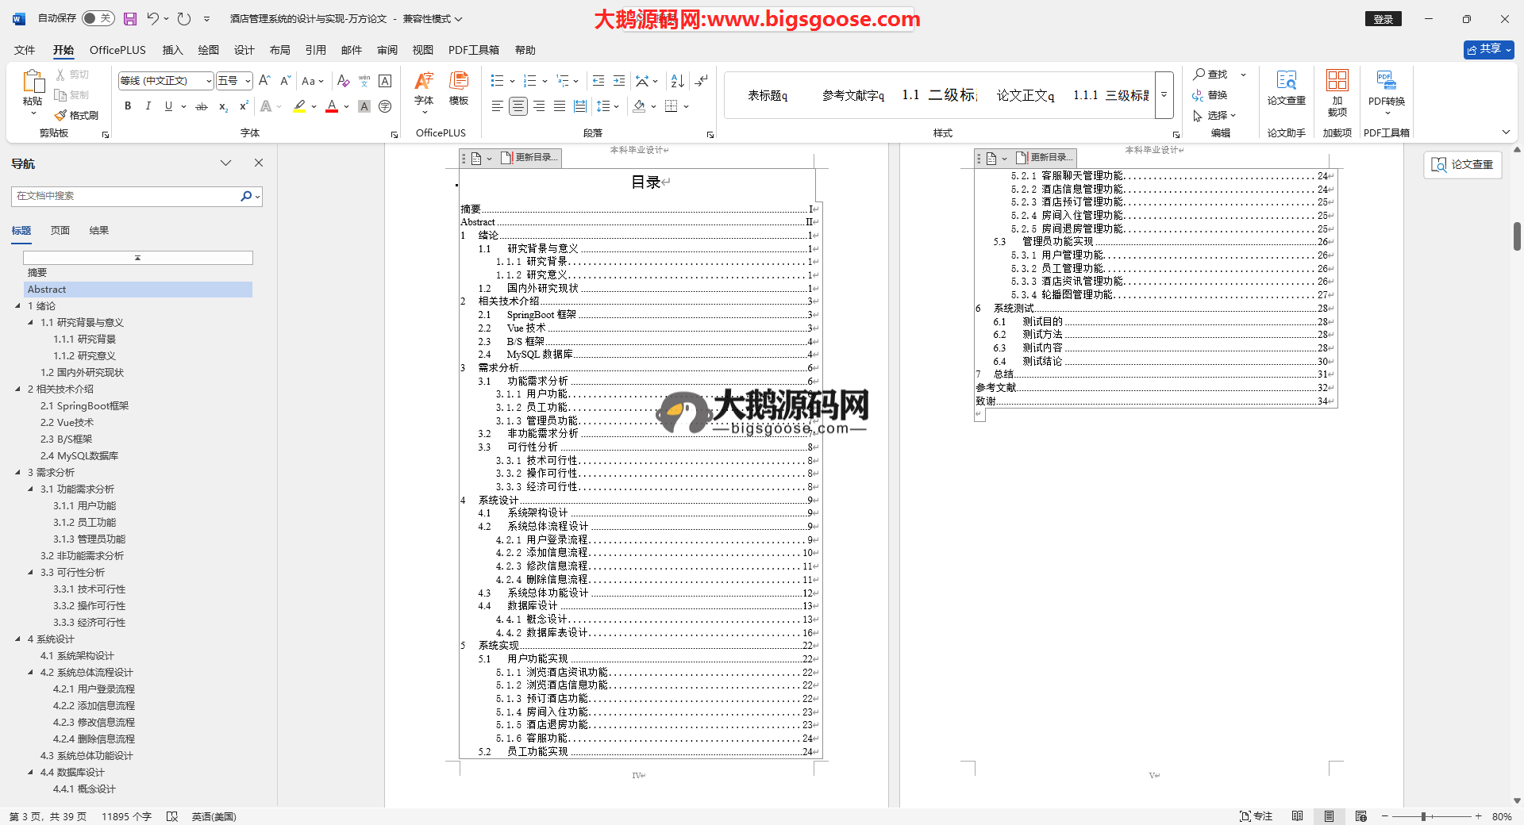The image size is (1524, 825).
Task: Click the save icon in title bar
Action: click(130, 18)
